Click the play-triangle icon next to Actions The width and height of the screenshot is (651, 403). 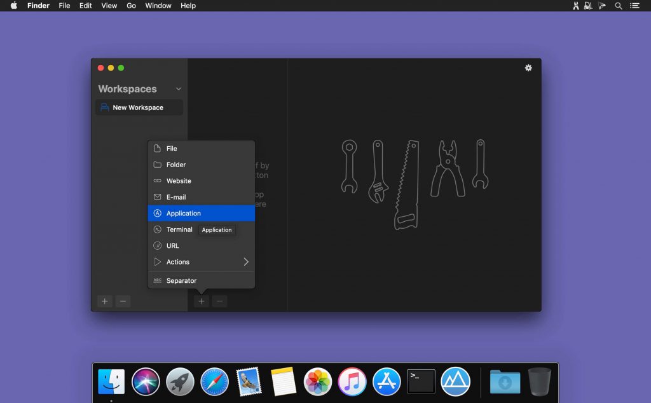157,261
